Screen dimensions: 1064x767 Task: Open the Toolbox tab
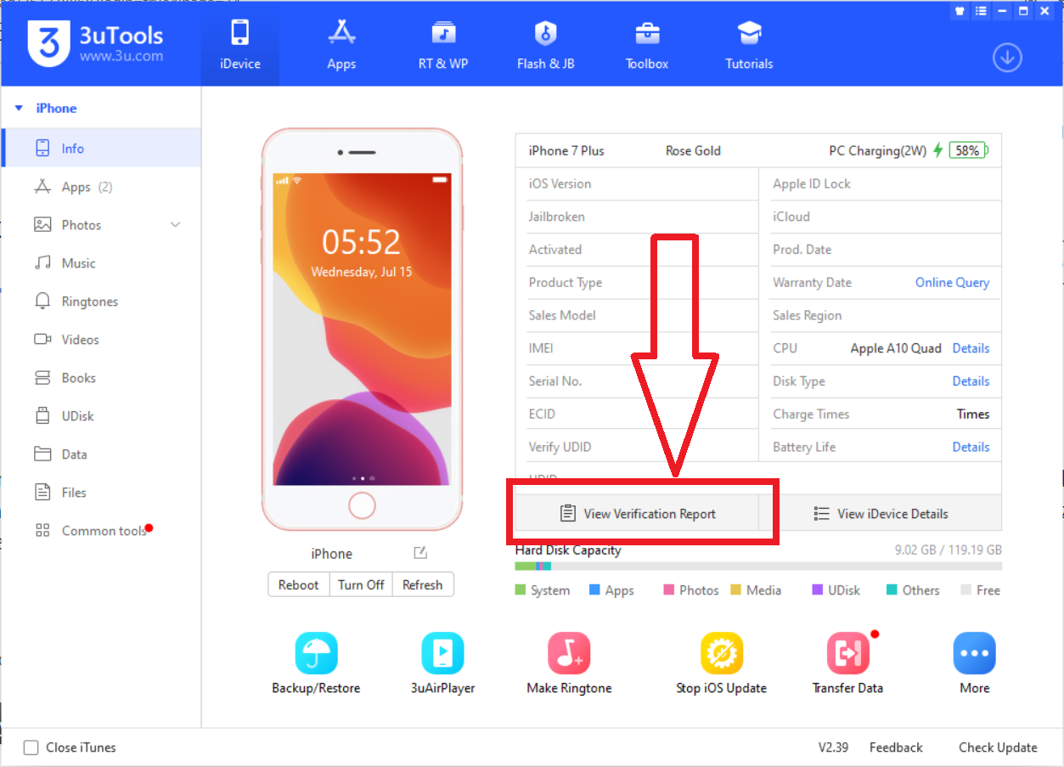pyautogui.click(x=647, y=43)
